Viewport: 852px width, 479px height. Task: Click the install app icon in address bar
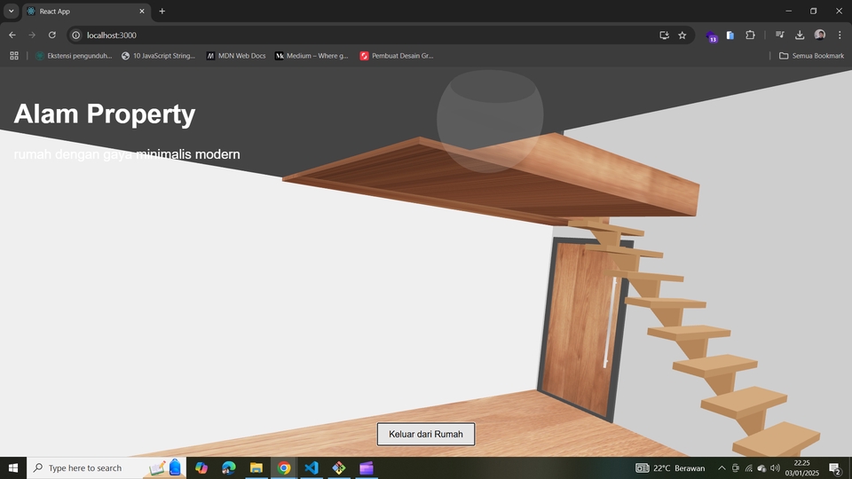tap(664, 35)
